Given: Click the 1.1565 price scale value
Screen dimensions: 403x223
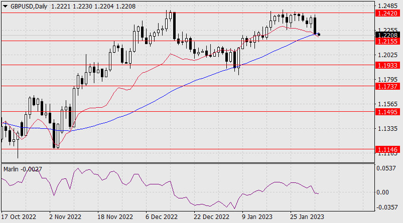Looking at the screenshot, I should pyautogui.click(x=387, y=104).
